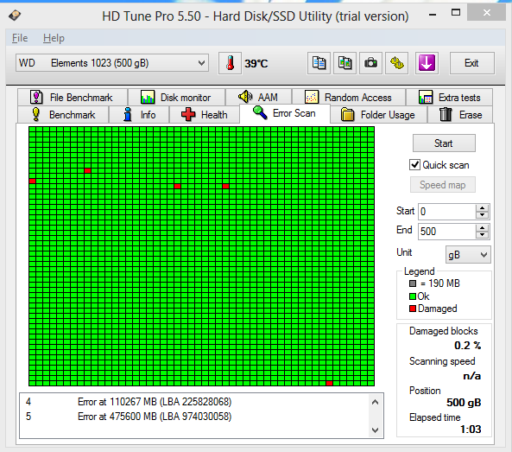Click the thermometer temperature icon
512x452 pixels.
(230, 63)
